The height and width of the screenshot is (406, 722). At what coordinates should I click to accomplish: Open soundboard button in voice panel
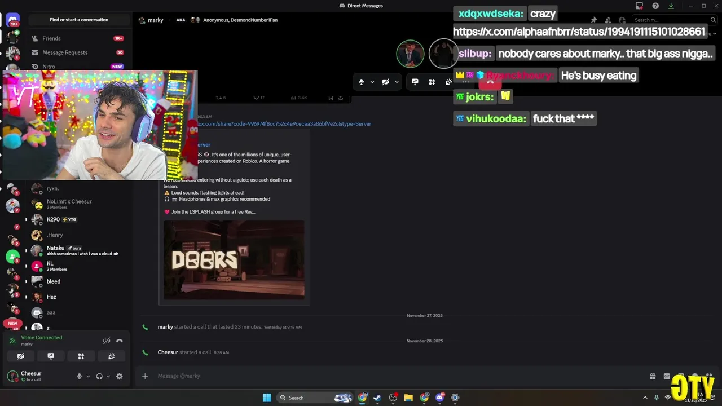point(112,356)
